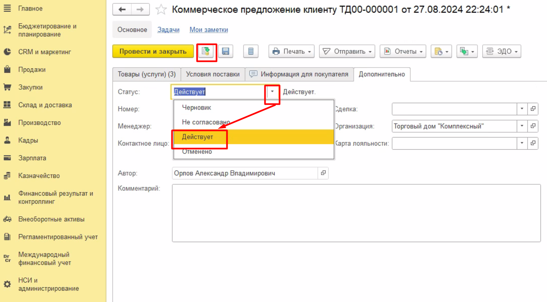Click into the Комментарий text field
547x302 pixels.
tap(356, 213)
